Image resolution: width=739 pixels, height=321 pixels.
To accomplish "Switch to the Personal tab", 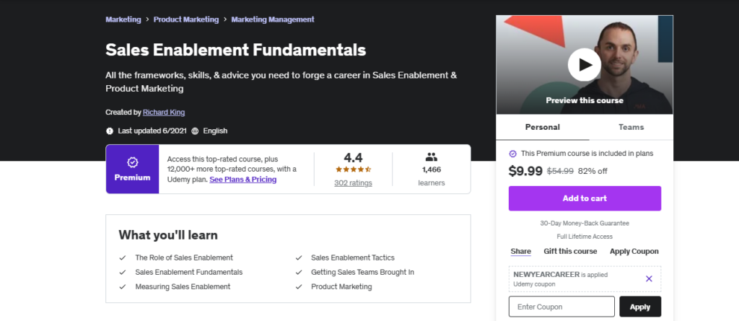I will click(543, 127).
